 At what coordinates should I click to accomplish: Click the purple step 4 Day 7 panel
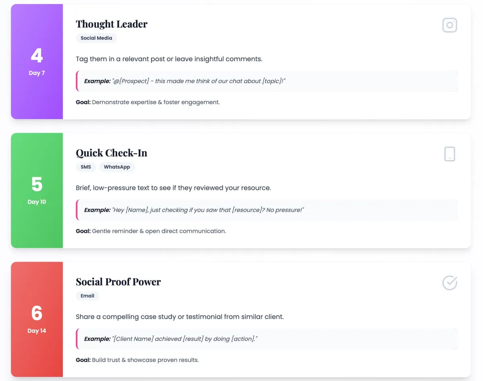coord(37,62)
